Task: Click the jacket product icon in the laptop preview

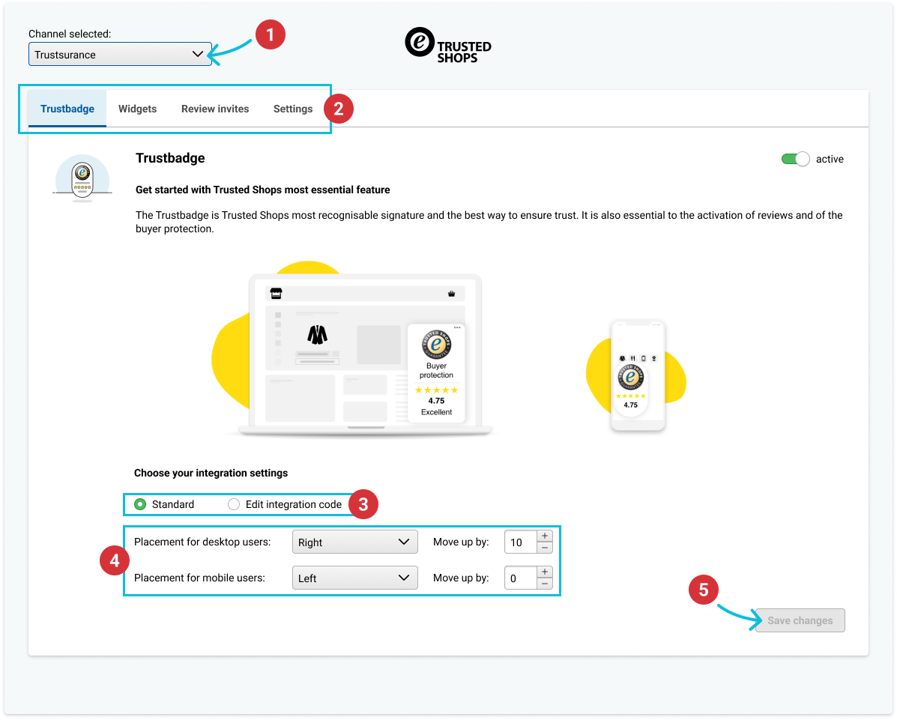Action: tap(318, 335)
